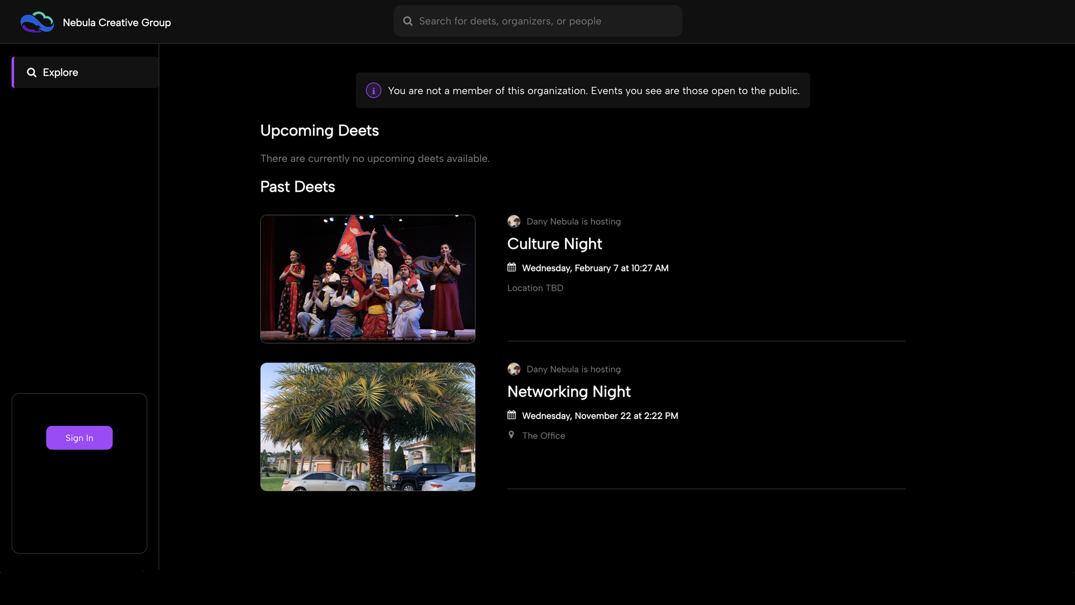Screen dimensions: 1075x605
Task: Click the Nebula Creative Group header title
Action: pos(117,22)
